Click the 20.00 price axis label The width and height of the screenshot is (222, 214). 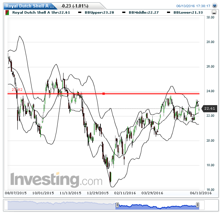[210, 141]
